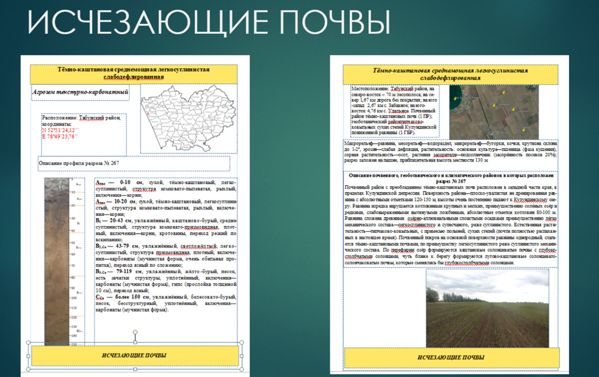Click the bottom-right corner handle of the selected footer

[242, 369]
